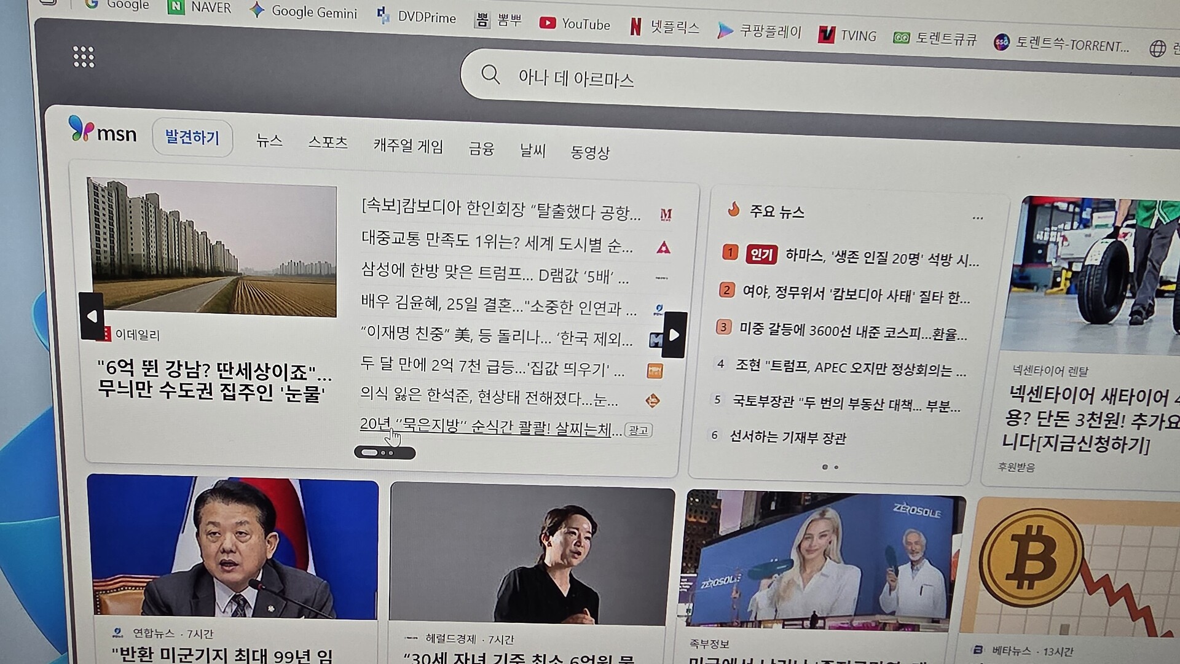Open YouTube bookmark in favorites bar
The image size is (1180, 664).
coord(575,24)
